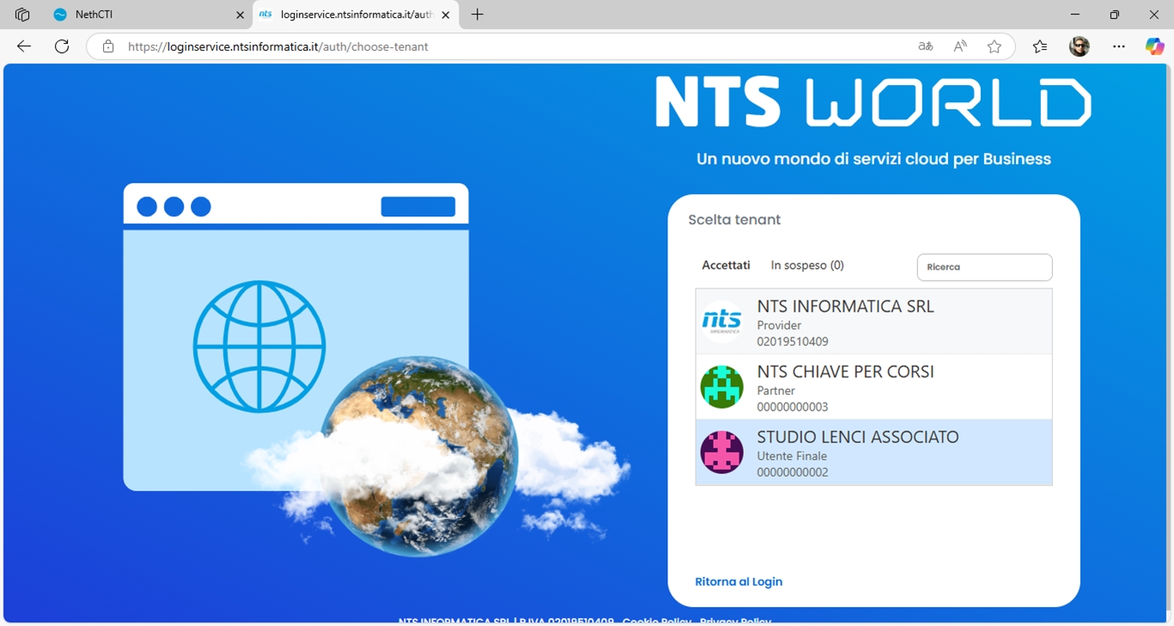The width and height of the screenshot is (1174, 626).
Task: View site information via the lock icon
Action: (x=108, y=46)
